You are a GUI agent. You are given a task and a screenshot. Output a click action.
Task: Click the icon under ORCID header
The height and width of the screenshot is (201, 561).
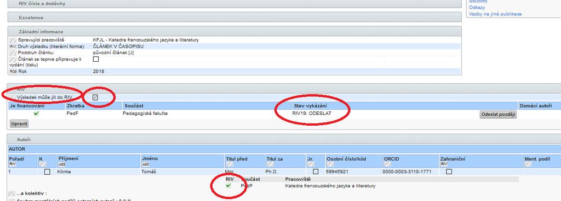point(387,164)
